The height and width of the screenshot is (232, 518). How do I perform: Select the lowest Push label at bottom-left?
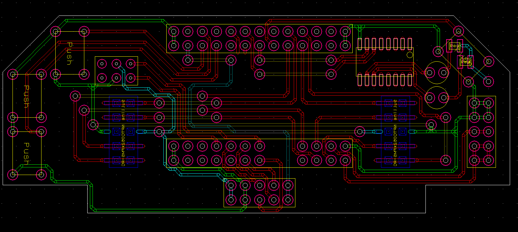tap(27, 154)
